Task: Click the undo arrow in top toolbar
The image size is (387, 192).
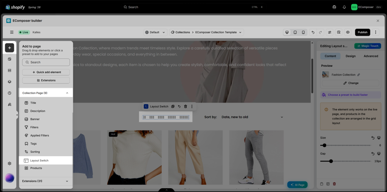Action: [313, 32]
